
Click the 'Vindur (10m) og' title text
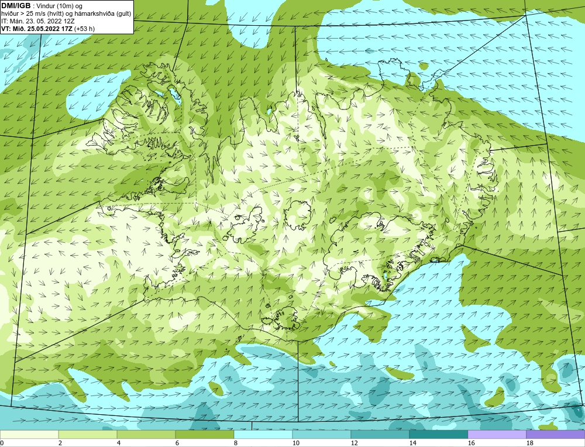[60, 6]
